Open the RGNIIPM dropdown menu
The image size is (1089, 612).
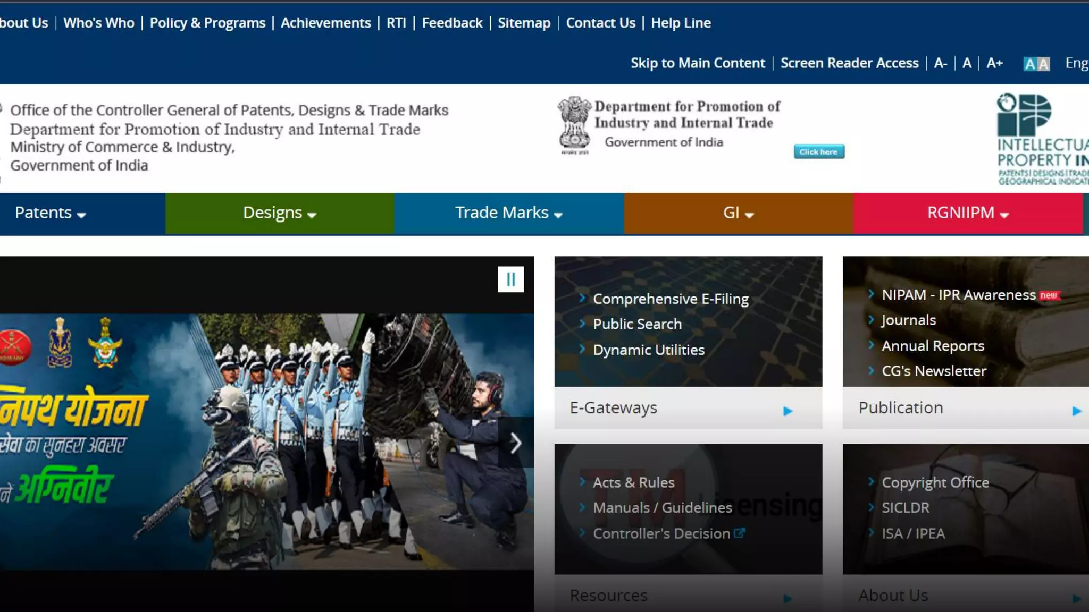tap(967, 213)
